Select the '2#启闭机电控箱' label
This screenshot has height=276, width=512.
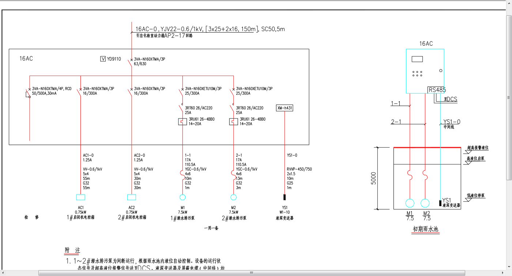point(132,218)
